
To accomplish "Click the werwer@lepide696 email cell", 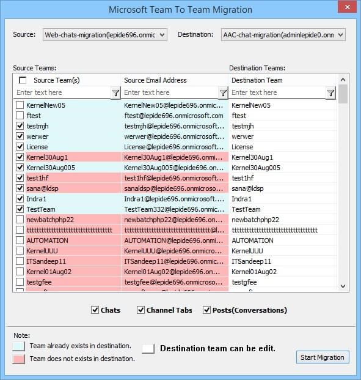I will (175, 136).
